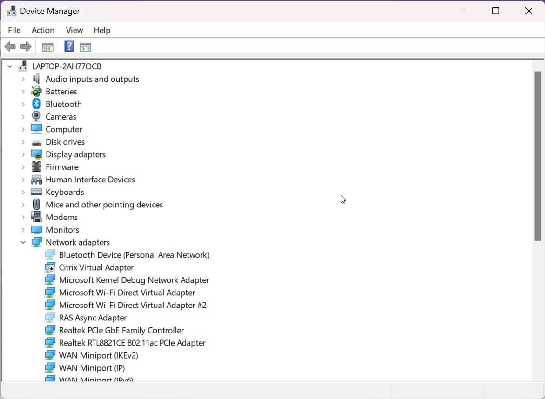Collapse the LAPTOP-2AH77OCB root node
Viewport: 545px width, 399px height.
click(10, 66)
